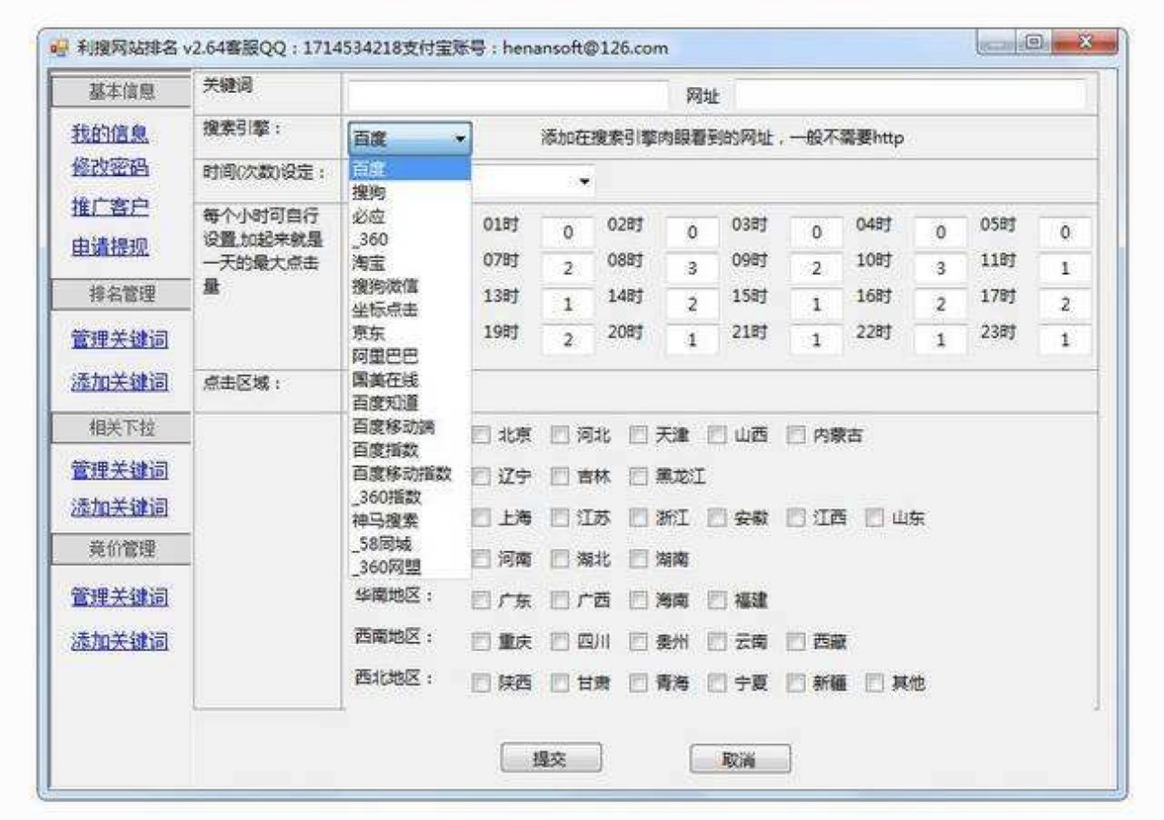Tick the 新疆 checkbox

[x=796, y=682]
